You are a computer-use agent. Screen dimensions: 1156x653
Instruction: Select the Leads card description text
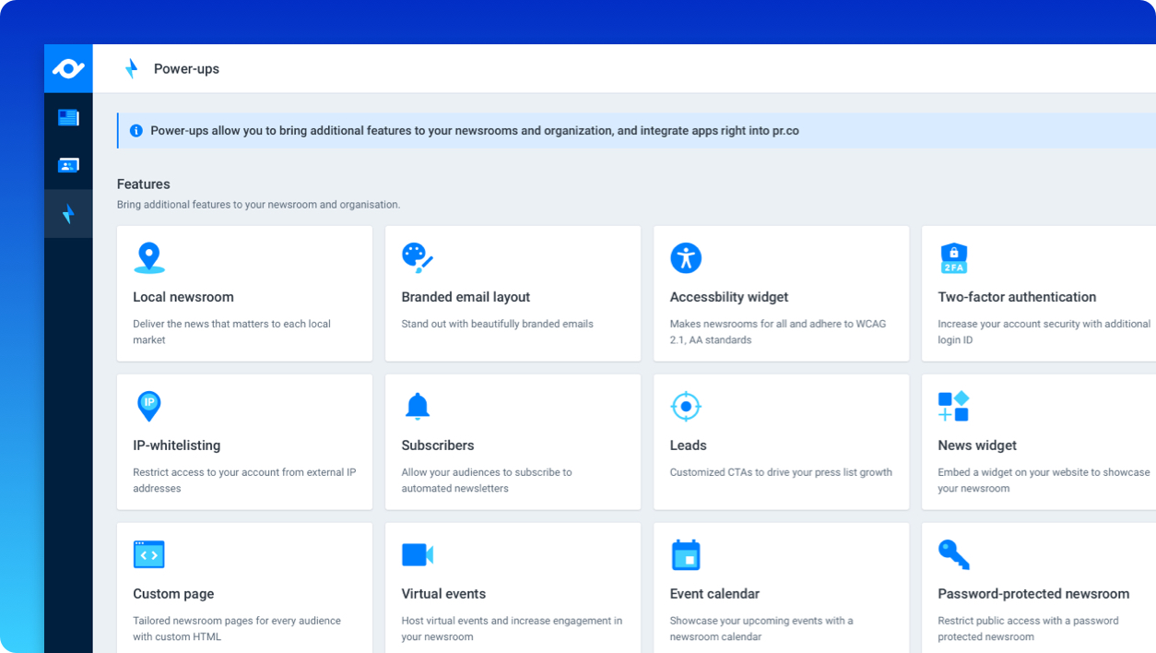click(781, 472)
